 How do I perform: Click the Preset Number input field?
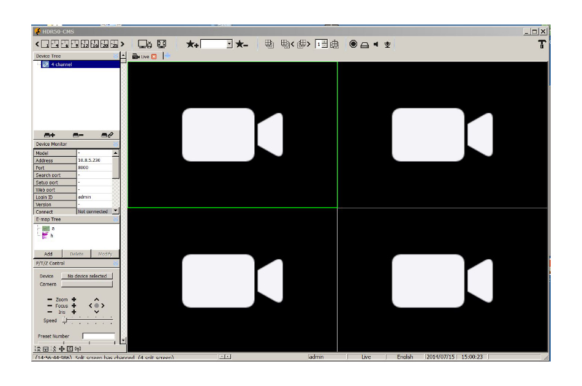99,336
